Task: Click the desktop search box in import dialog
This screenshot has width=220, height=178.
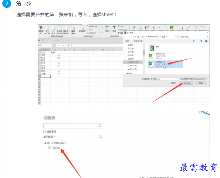Action: click(x=194, y=37)
